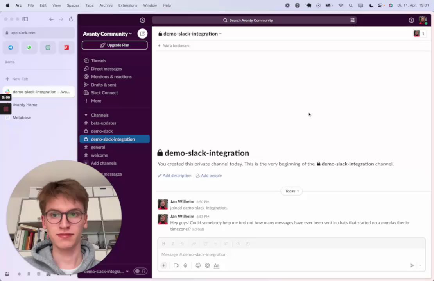Open Spaces menu in menu bar

[73, 5]
